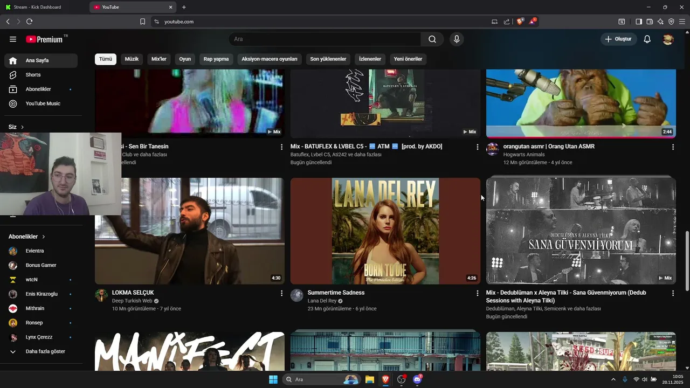This screenshot has width=690, height=388.
Task: Open options for Summertime Sadness video
Action: [x=477, y=293]
